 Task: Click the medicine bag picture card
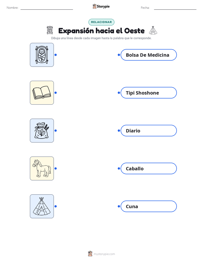(x=42, y=130)
